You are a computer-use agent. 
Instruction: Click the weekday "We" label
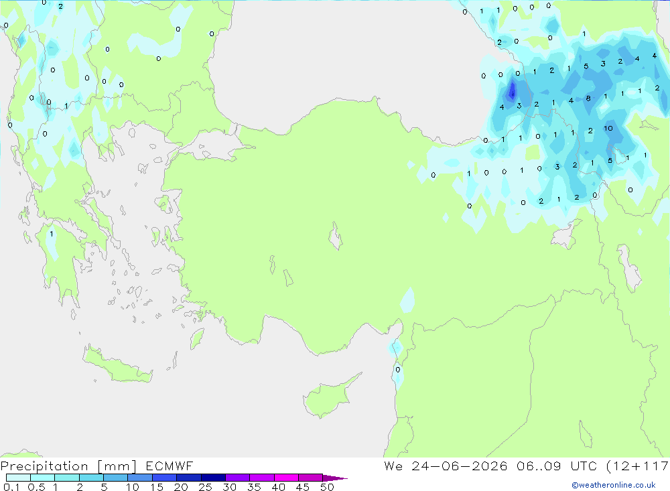tap(393, 466)
